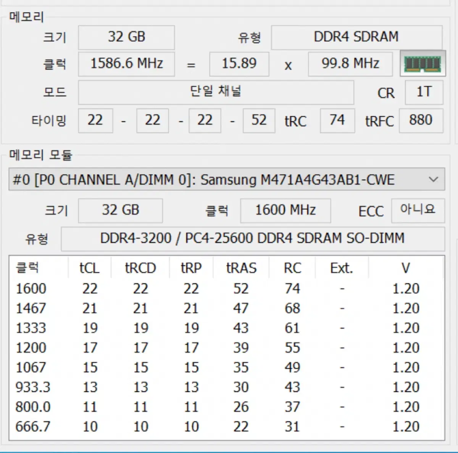
Task: Select the 800.0 clock row
Action: pyautogui.click(x=227, y=407)
